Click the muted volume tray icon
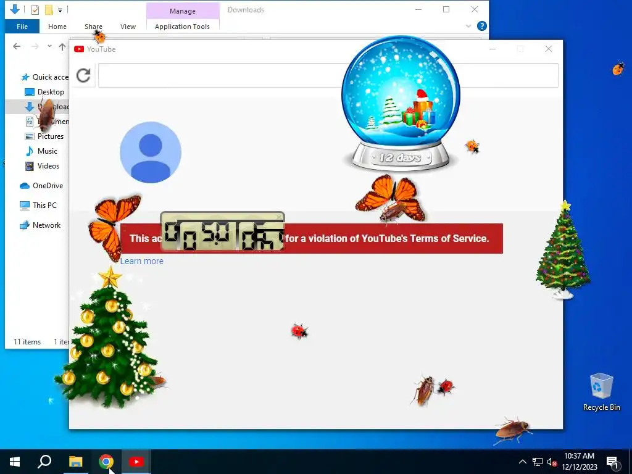Image resolution: width=632 pixels, height=474 pixels. [x=552, y=462]
